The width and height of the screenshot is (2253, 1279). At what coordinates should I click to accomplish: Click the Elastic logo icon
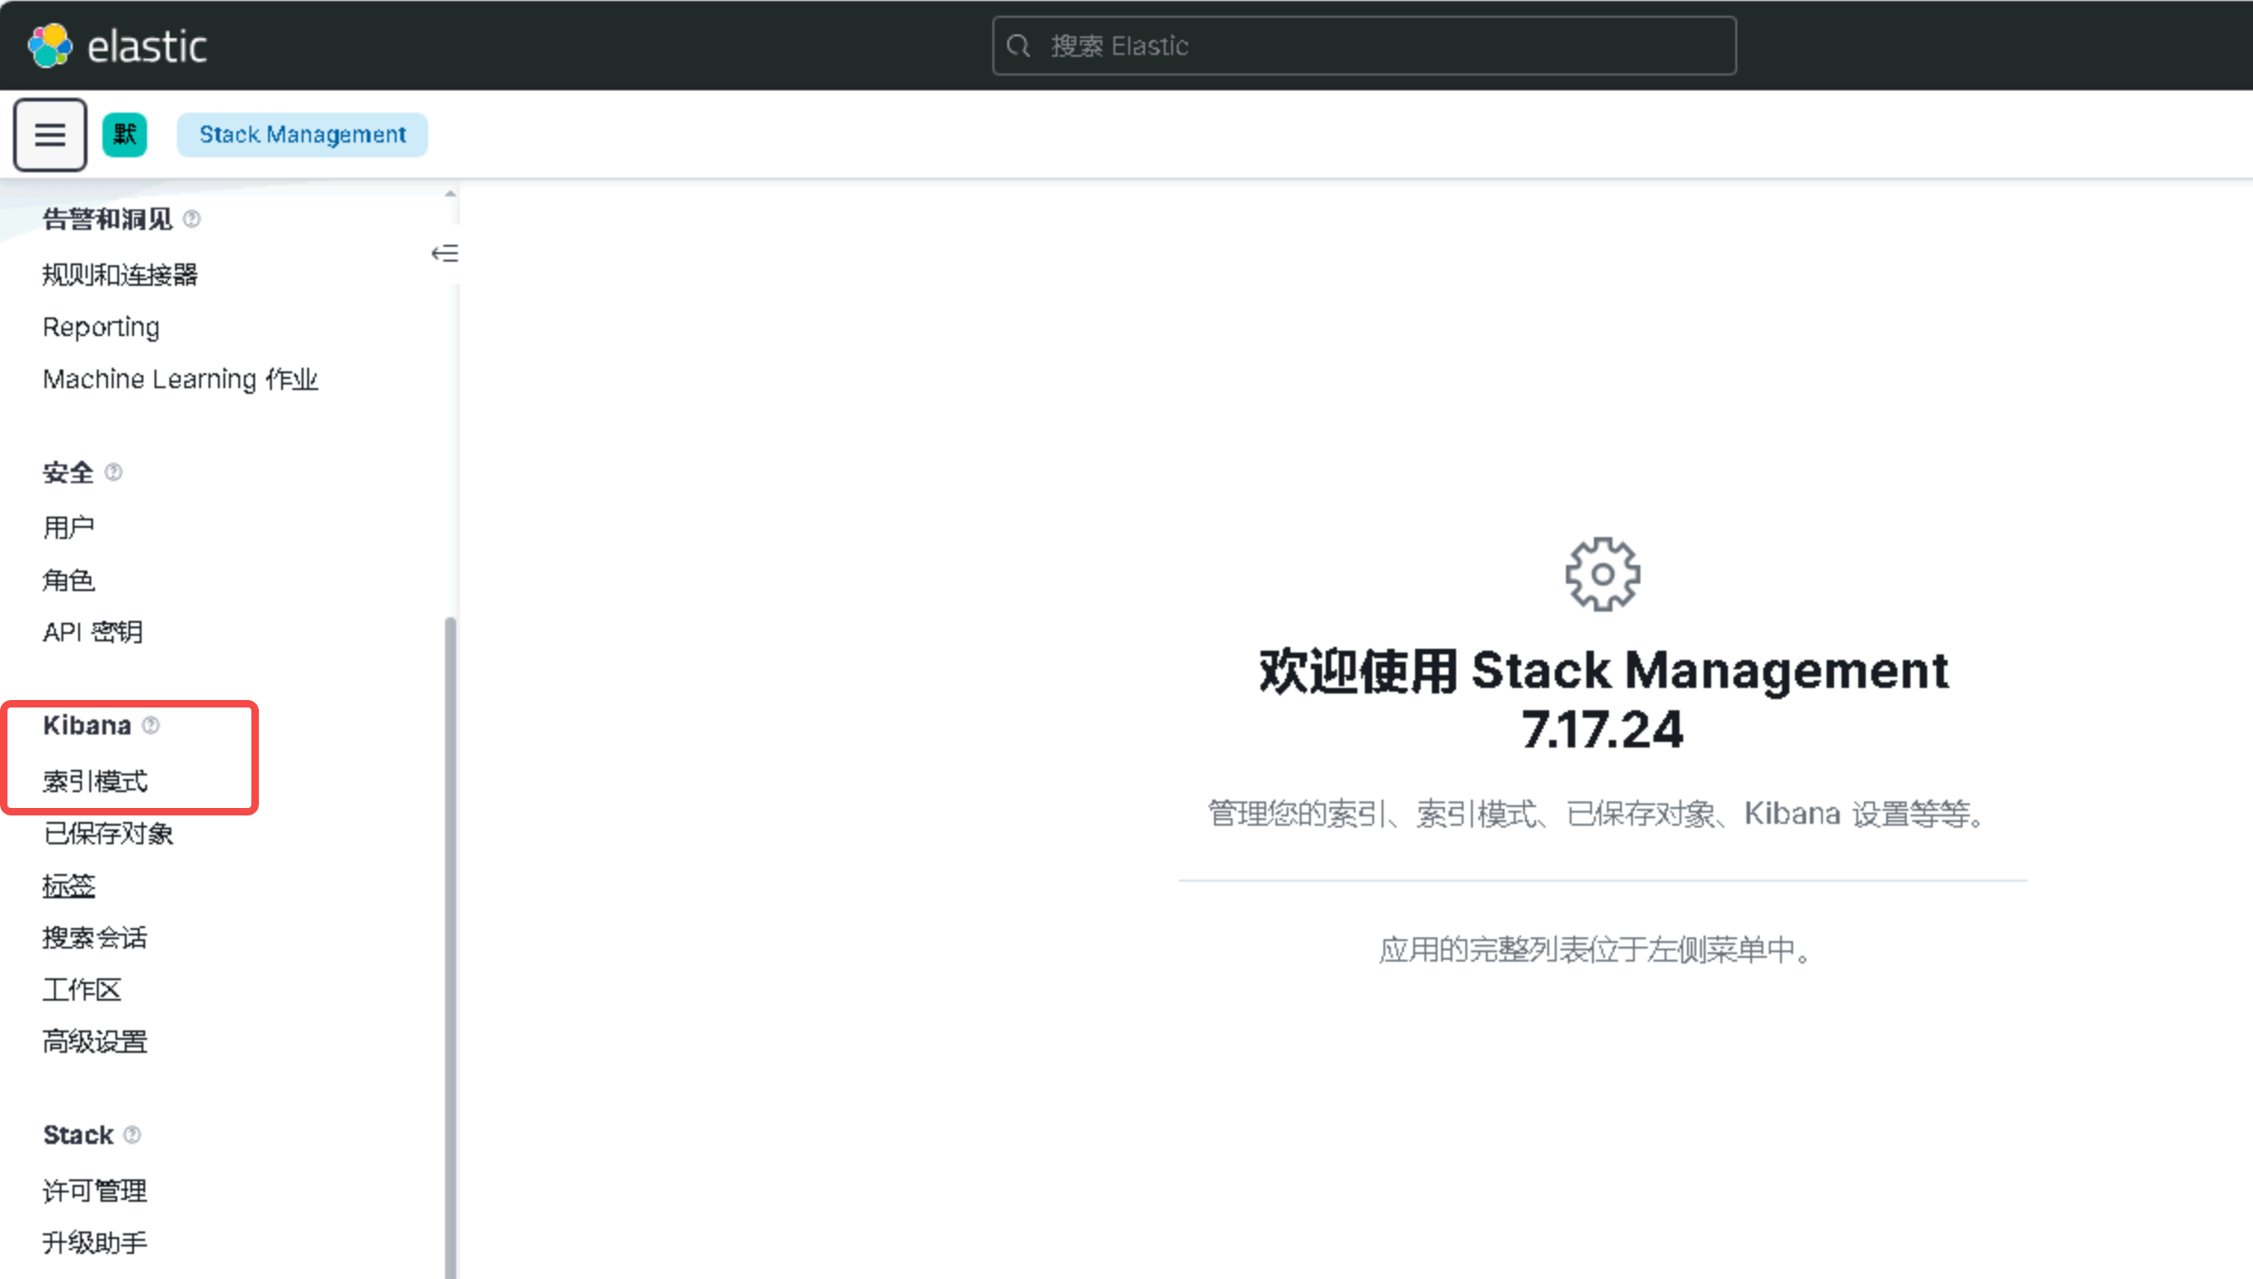click(x=49, y=46)
